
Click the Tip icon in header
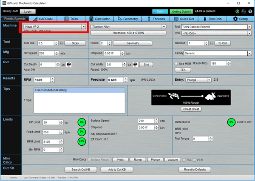tap(244, 11)
